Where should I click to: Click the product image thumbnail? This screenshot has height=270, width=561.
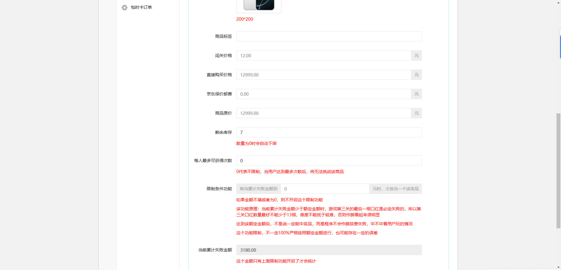tap(259, 5)
